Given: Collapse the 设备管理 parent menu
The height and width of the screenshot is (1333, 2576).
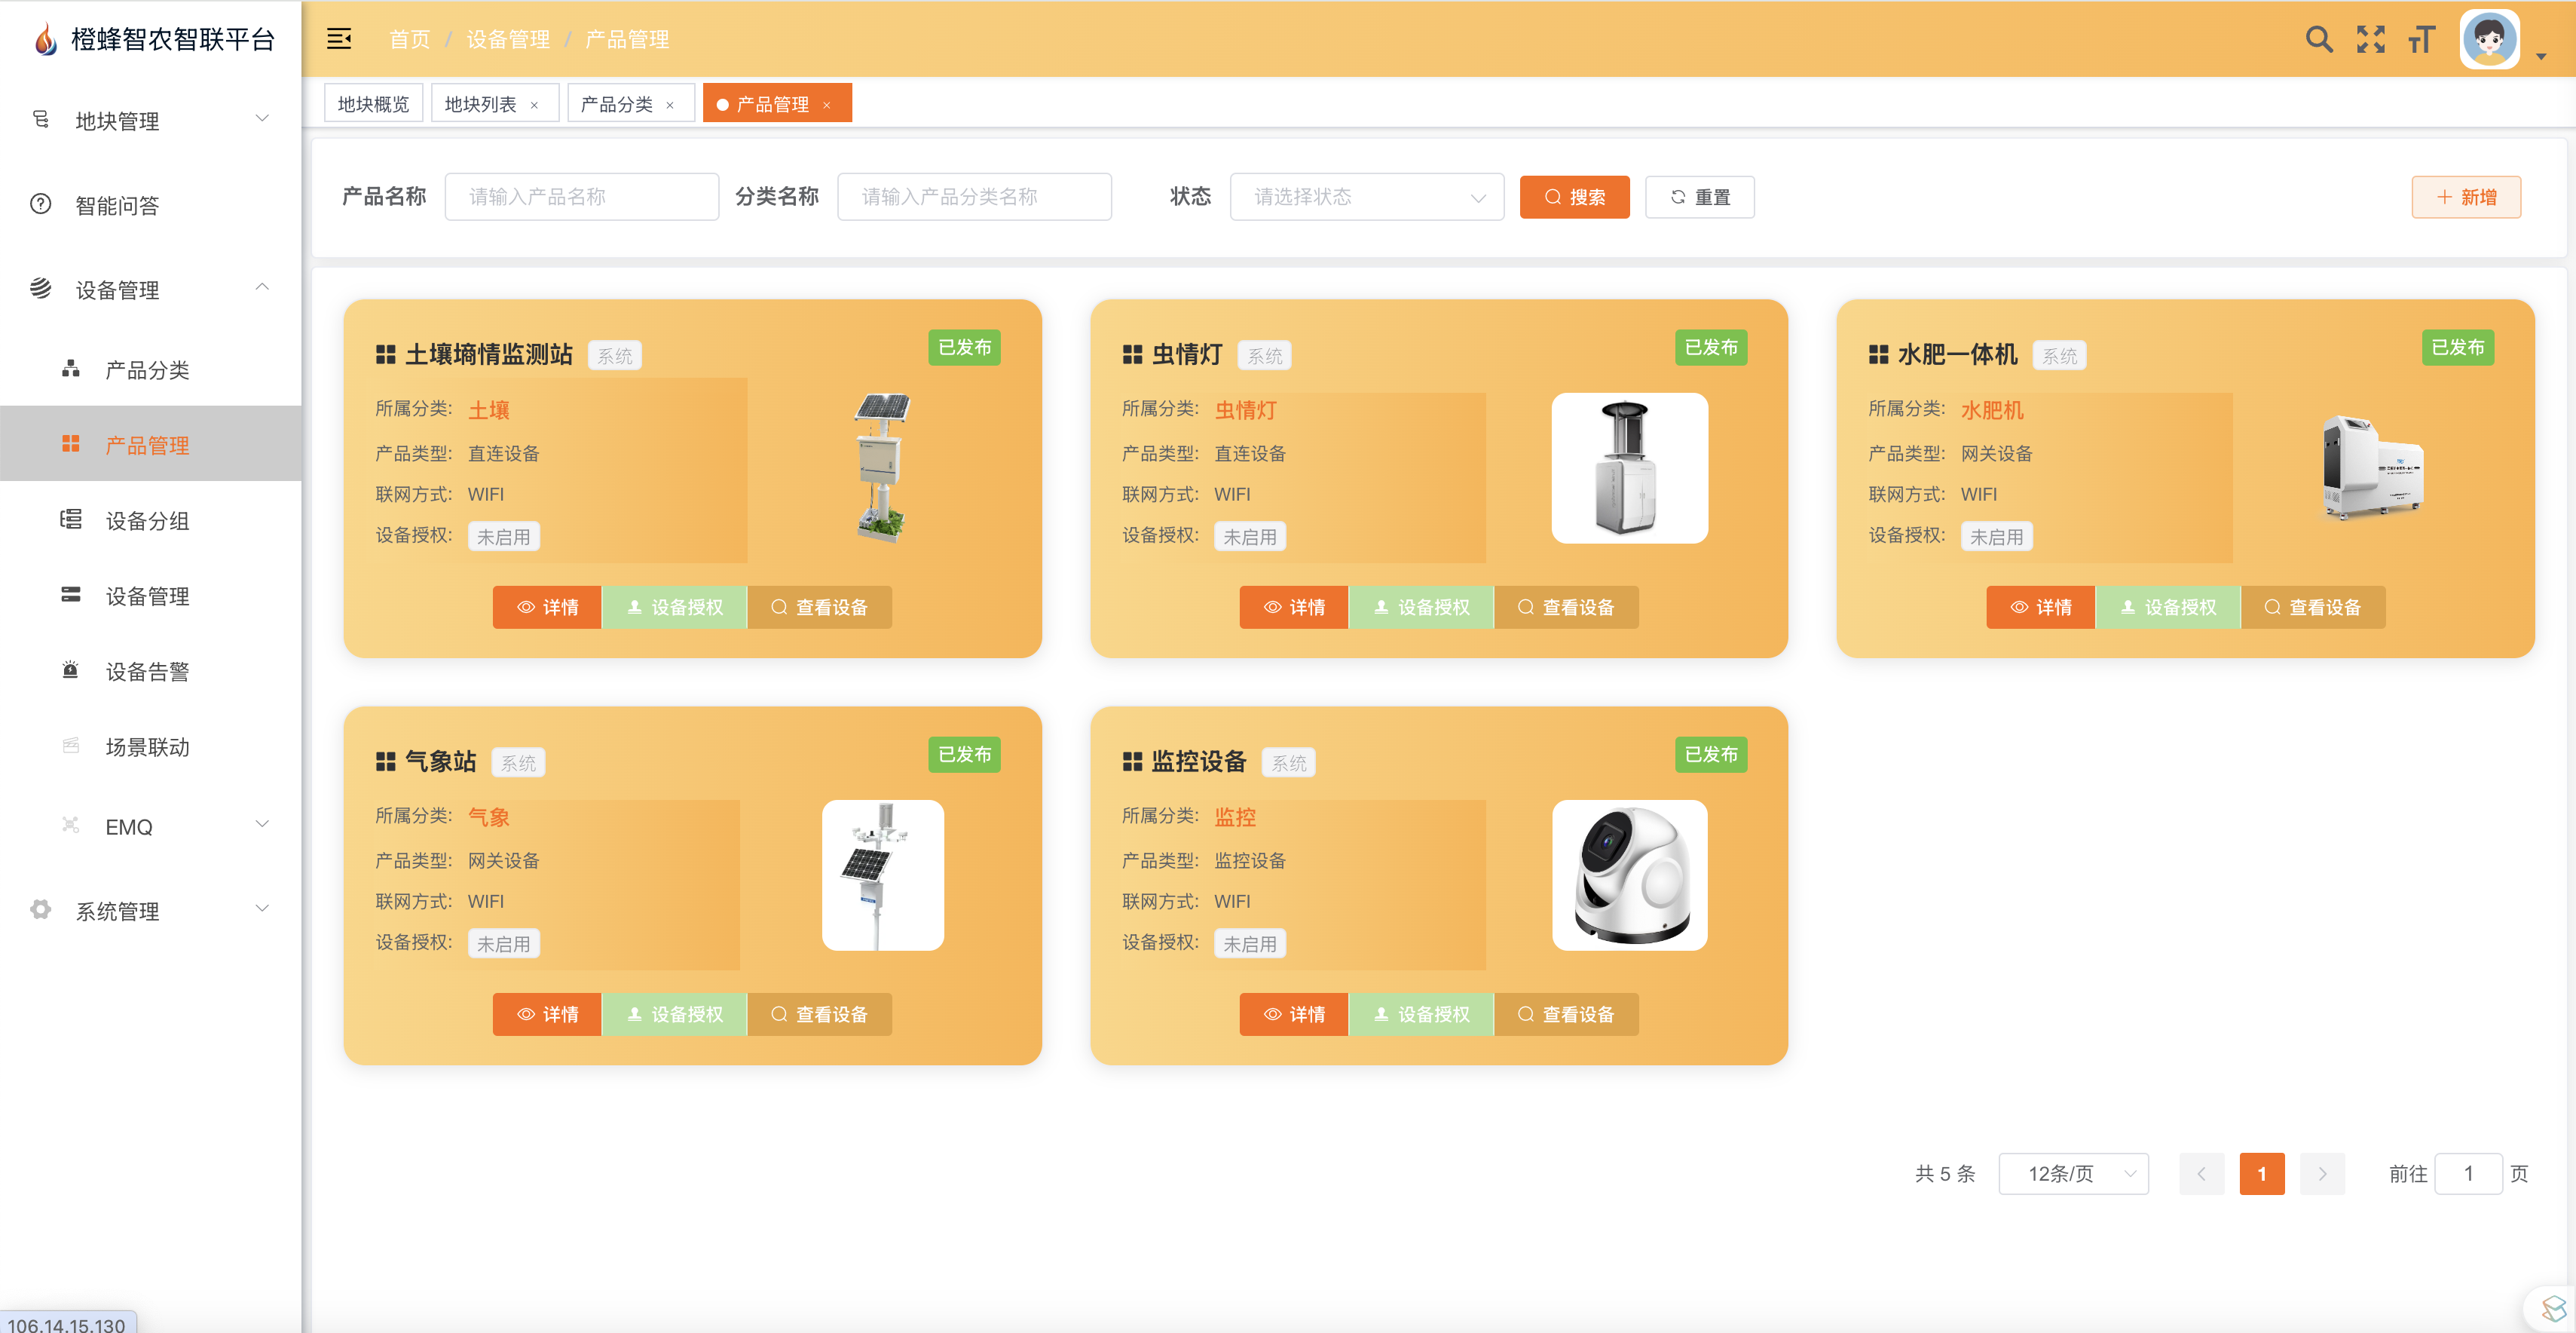Looking at the screenshot, I should coord(150,290).
